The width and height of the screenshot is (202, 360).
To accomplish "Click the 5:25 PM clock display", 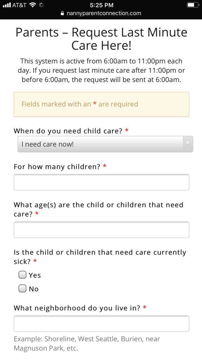I will point(101,5).
